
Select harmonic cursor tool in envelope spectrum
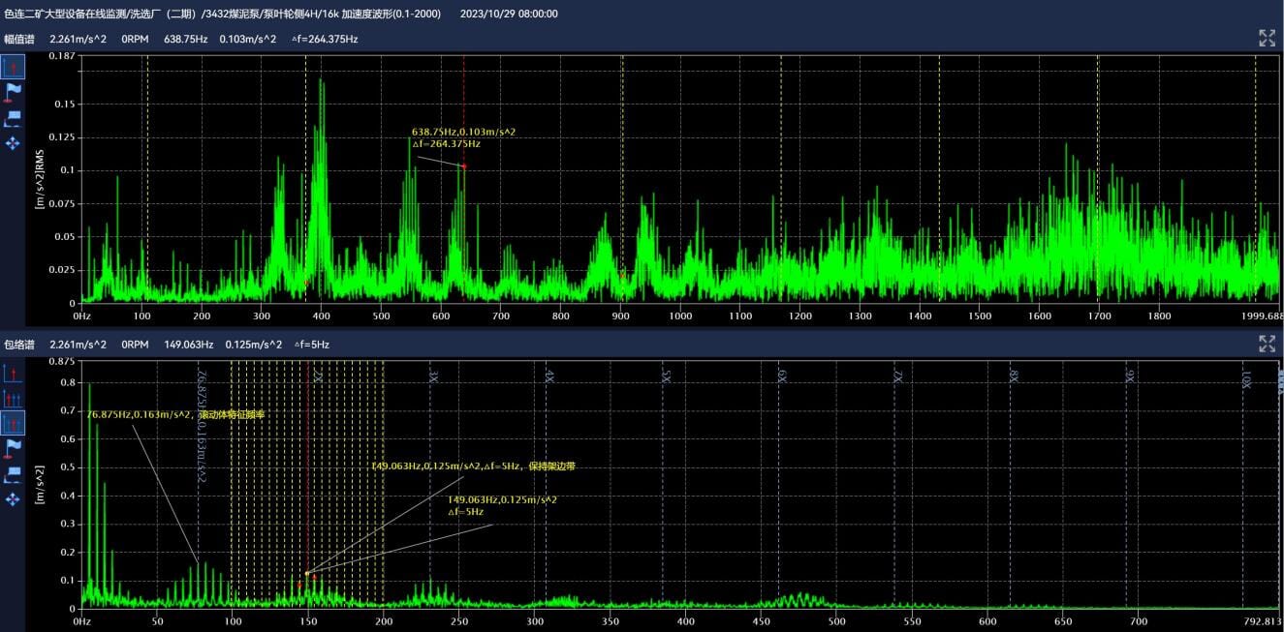(x=14, y=399)
